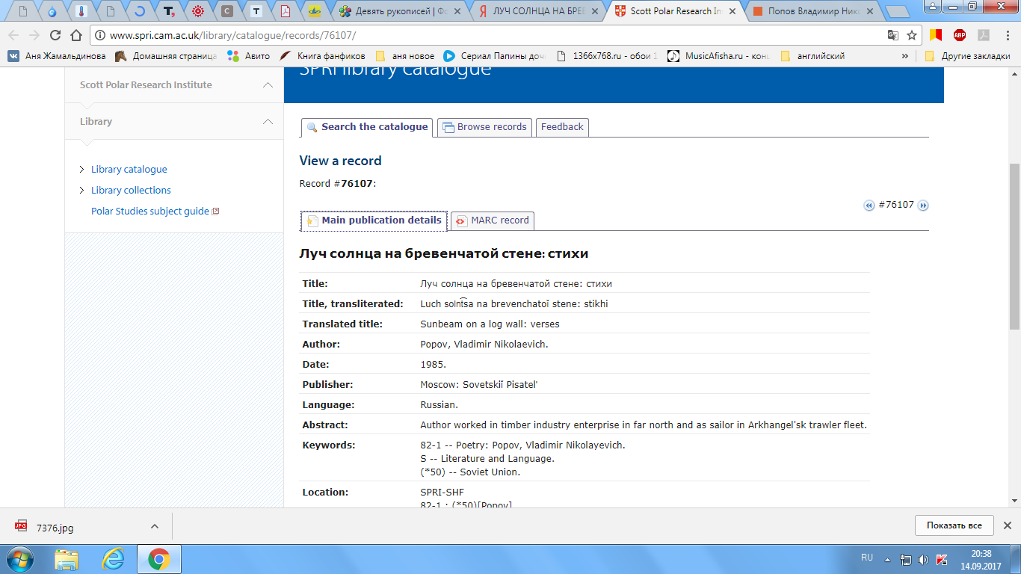Click the yellow-red bookmark extension icon
The width and height of the screenshot is (1021, 574).
(936, 35)
